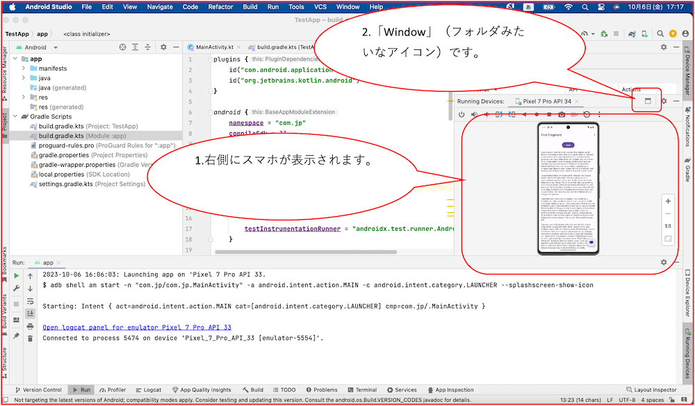Click Select Opened File target icon

tap(123, 47)
